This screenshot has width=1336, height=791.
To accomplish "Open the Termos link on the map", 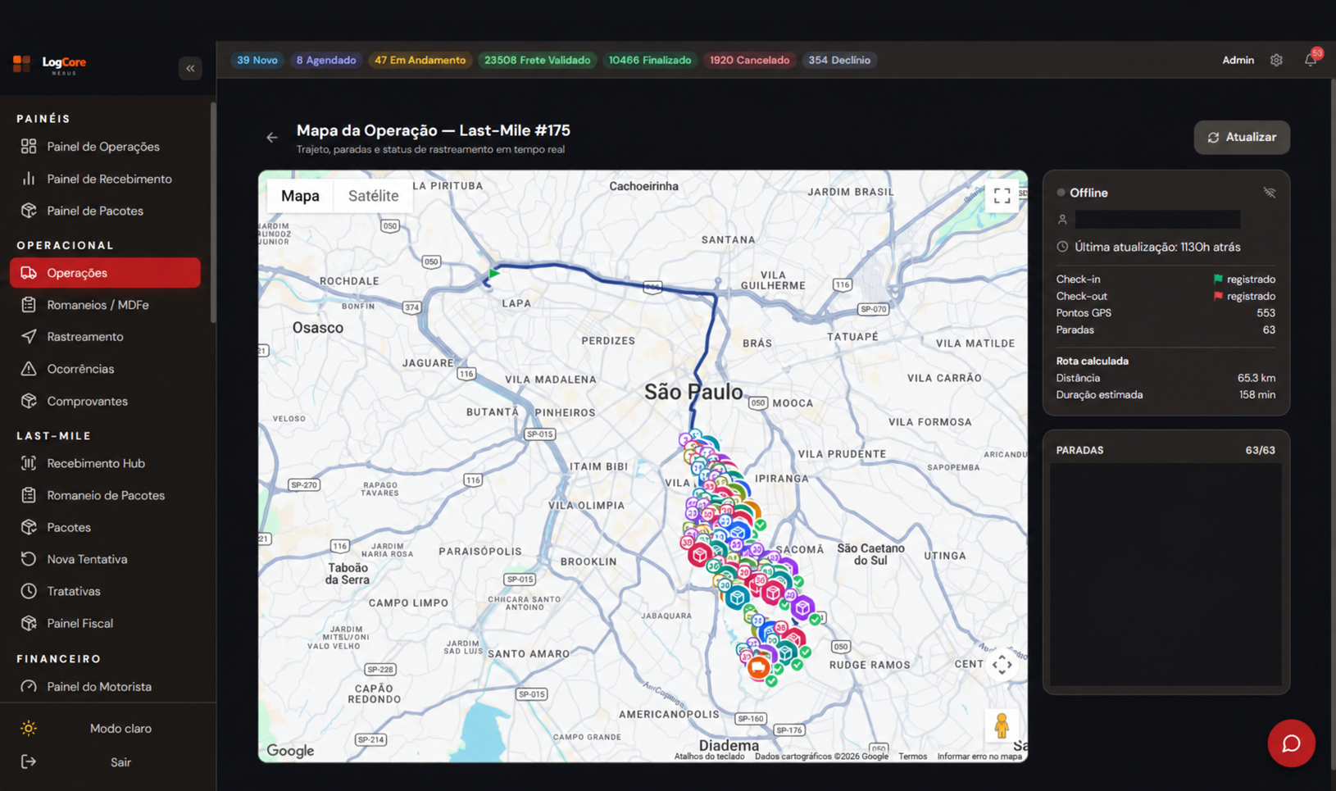I will pos(912,757).
